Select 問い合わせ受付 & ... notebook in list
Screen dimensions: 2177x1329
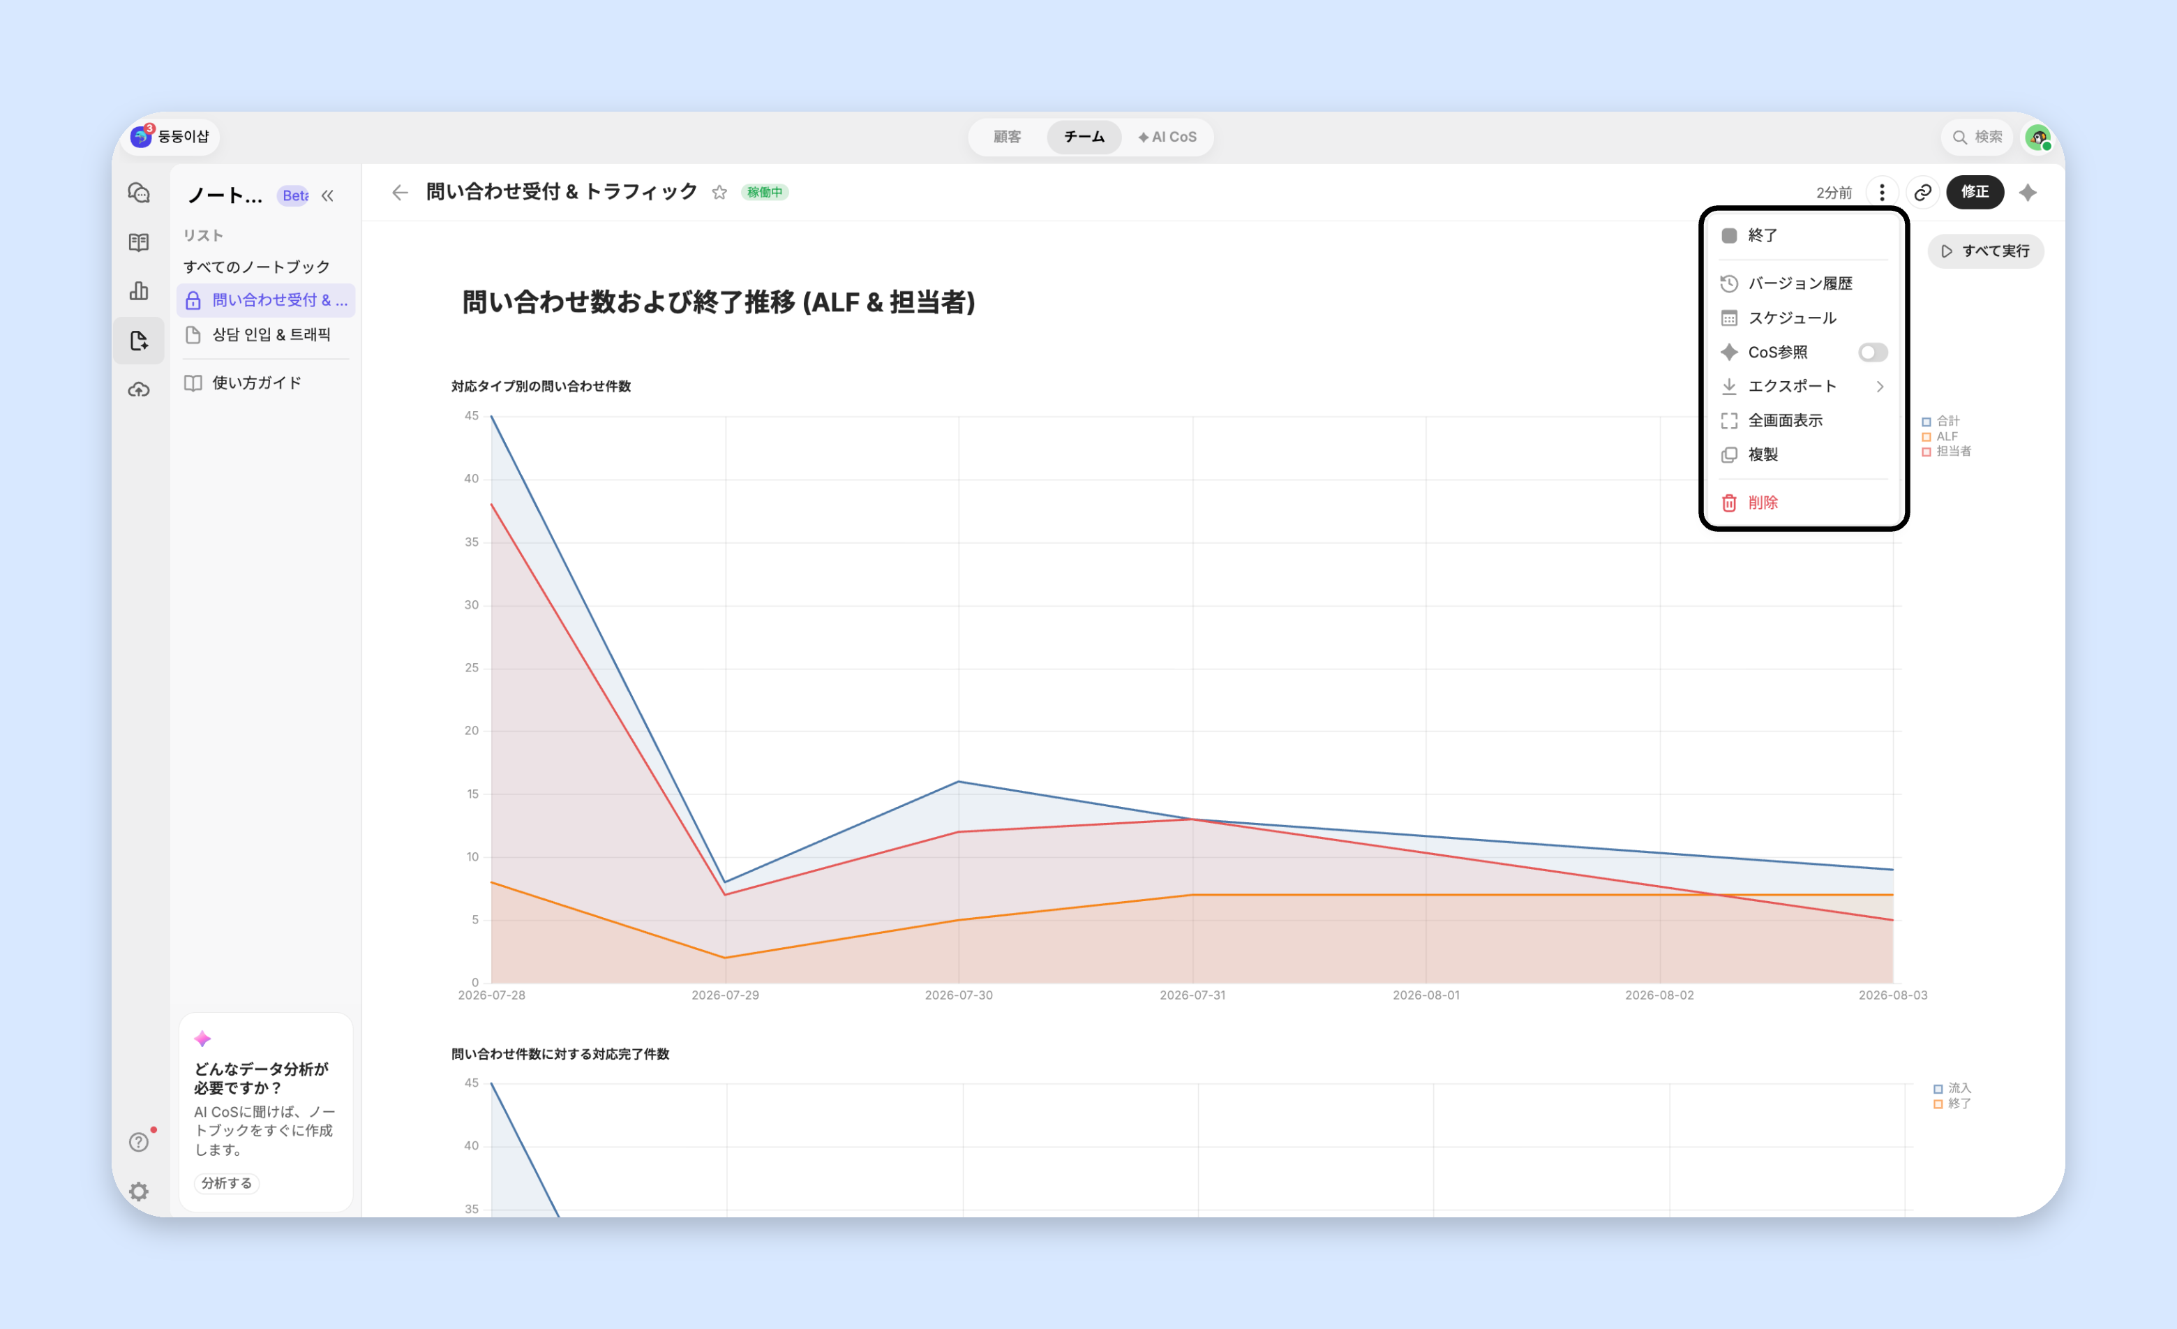coord(266,300)
